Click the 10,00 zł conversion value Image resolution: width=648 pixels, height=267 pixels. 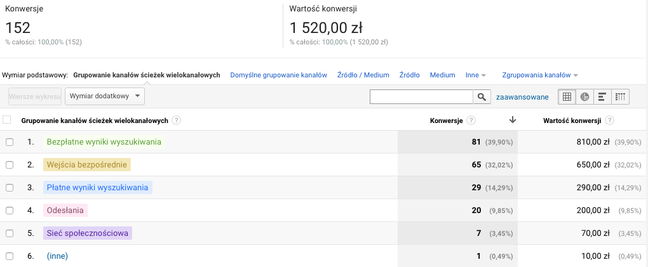[x=595, y=256]
